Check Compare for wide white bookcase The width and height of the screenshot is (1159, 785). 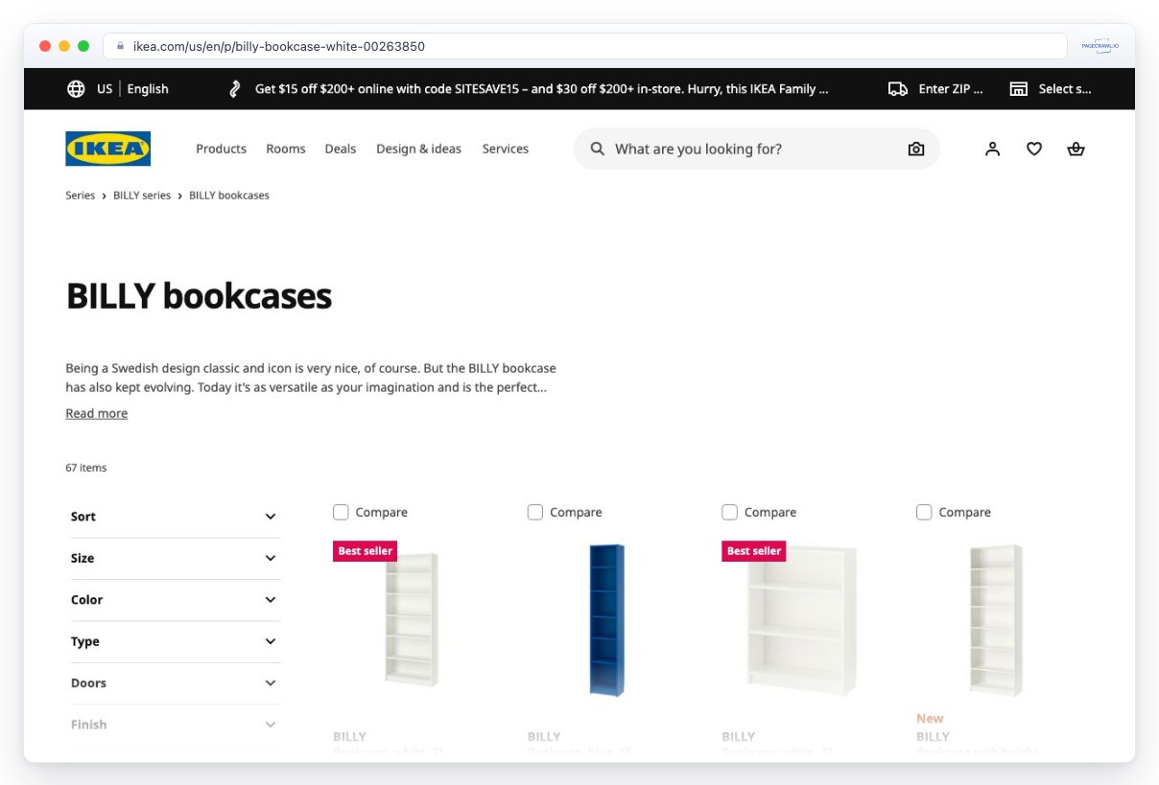[730, 512]
